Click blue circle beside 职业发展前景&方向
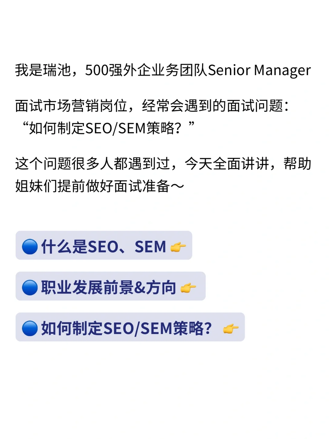The image size is (329, 439). click(30, 287)
